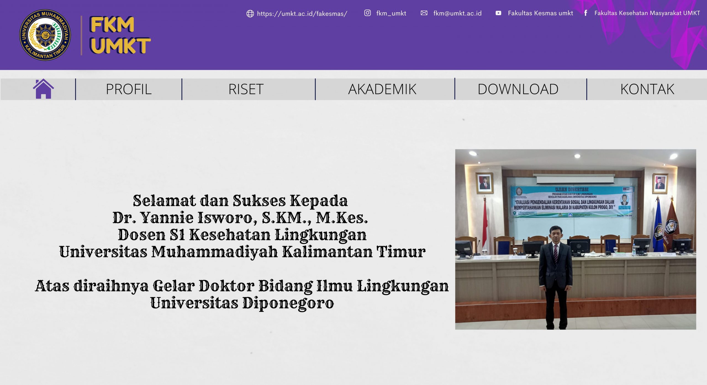Click the Universitas Diponegoro text line
The image size is (707, 385).
242,303
